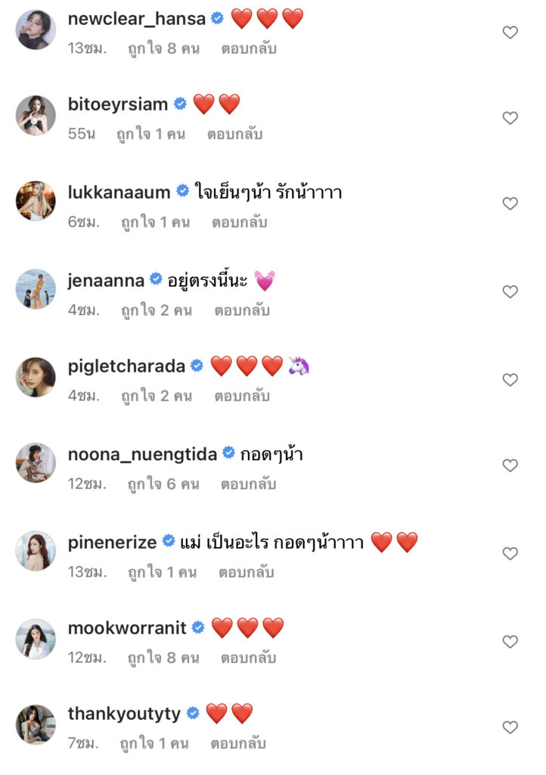Heart mookworranit's comment
546x775 pixels.
pyautogui.click(x=510, y=642)
